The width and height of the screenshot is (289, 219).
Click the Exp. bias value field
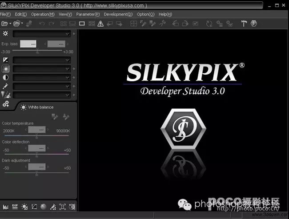[x=28, y=44]
